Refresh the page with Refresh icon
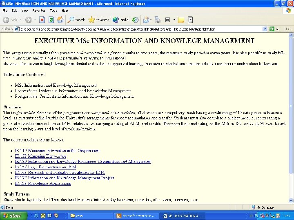The height and width of the screenshot is (220, 294). point(51,20)
